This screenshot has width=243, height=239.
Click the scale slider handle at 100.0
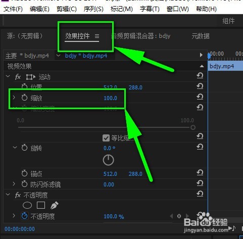tap(193, 127)
